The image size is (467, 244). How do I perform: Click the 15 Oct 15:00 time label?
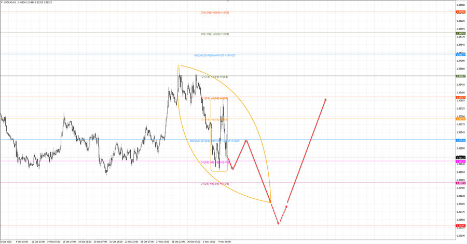click(x=69, y=241)
